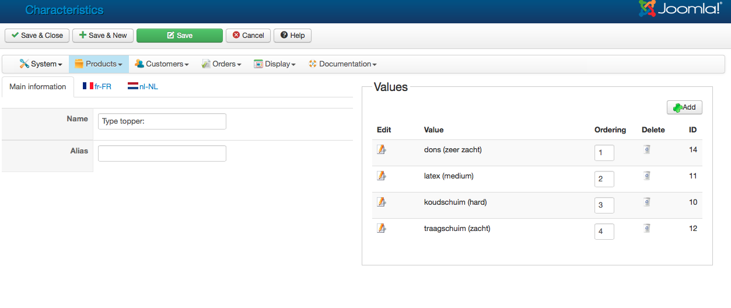Image resolution: width=731 pixels, height=308 pixels.
Task: Click the ID column header
Action: coord(693,129)
